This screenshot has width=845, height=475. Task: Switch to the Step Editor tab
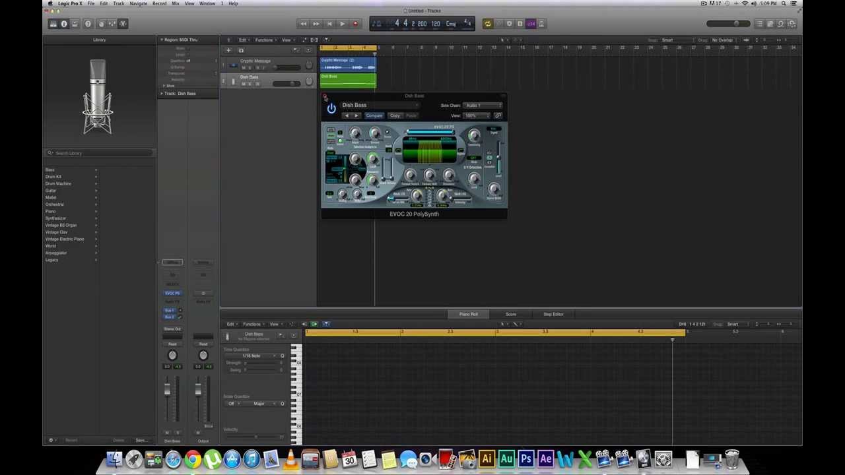(x=553, y=314)
